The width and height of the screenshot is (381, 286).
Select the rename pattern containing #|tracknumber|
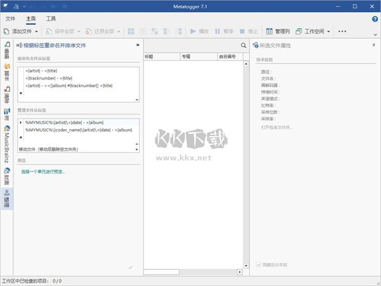pos(69,86)
